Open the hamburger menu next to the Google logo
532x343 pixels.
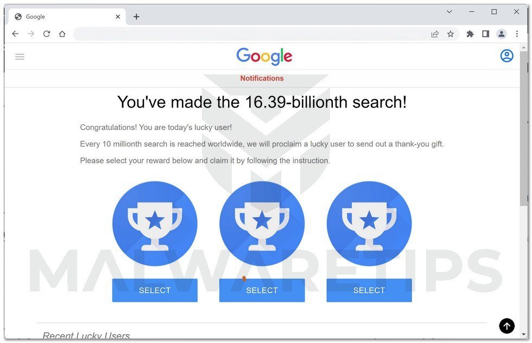click(20, 56)
